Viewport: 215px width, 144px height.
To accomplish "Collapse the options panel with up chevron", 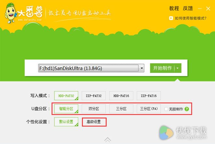I will coord(107,140).
